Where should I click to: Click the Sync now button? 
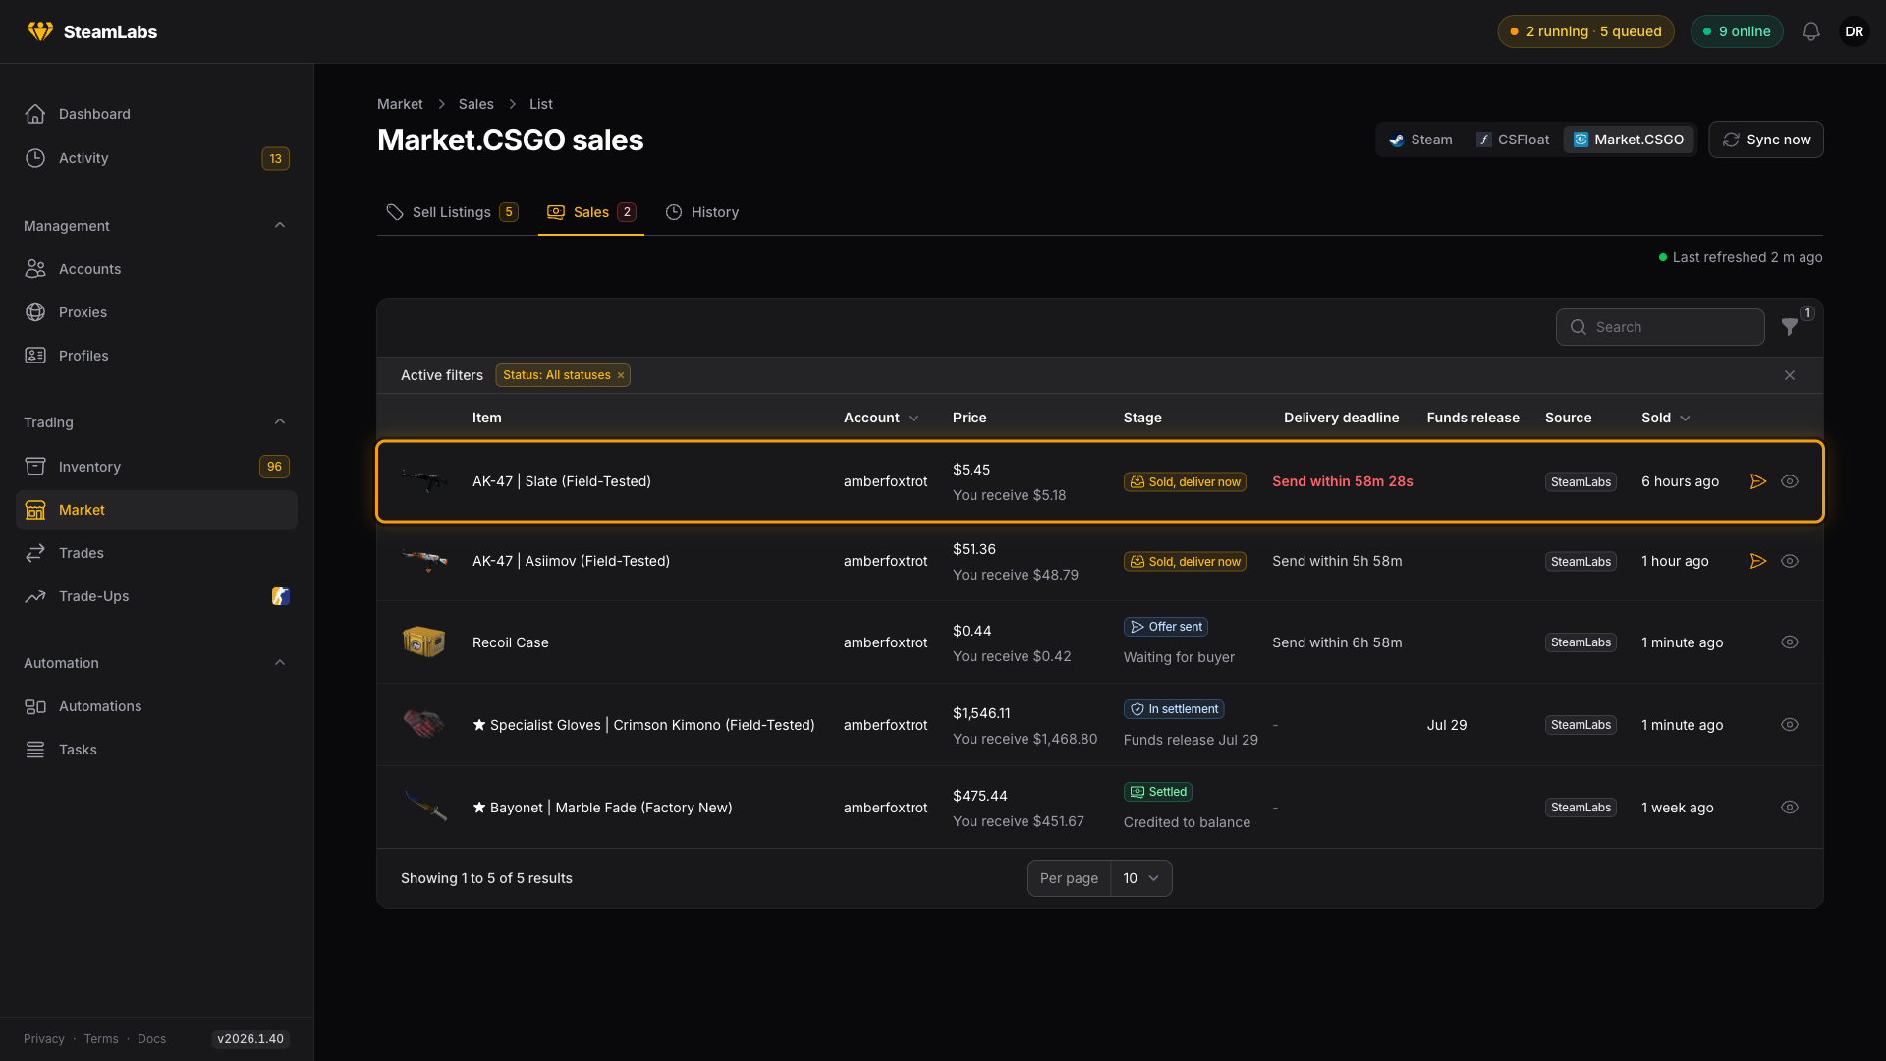[1766, 140]
